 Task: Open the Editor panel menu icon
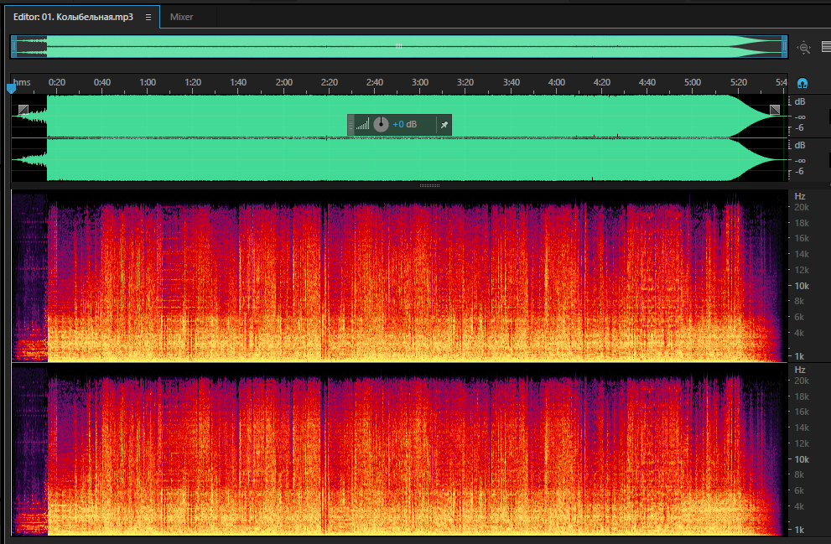[x=148, y=17]
